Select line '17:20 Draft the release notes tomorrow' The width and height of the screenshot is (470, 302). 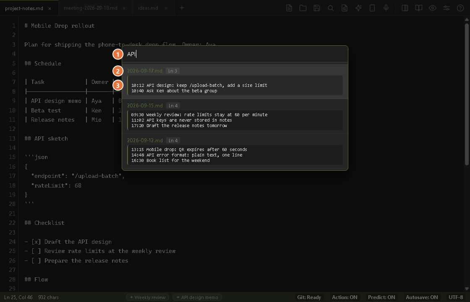[x=179, y=125]
